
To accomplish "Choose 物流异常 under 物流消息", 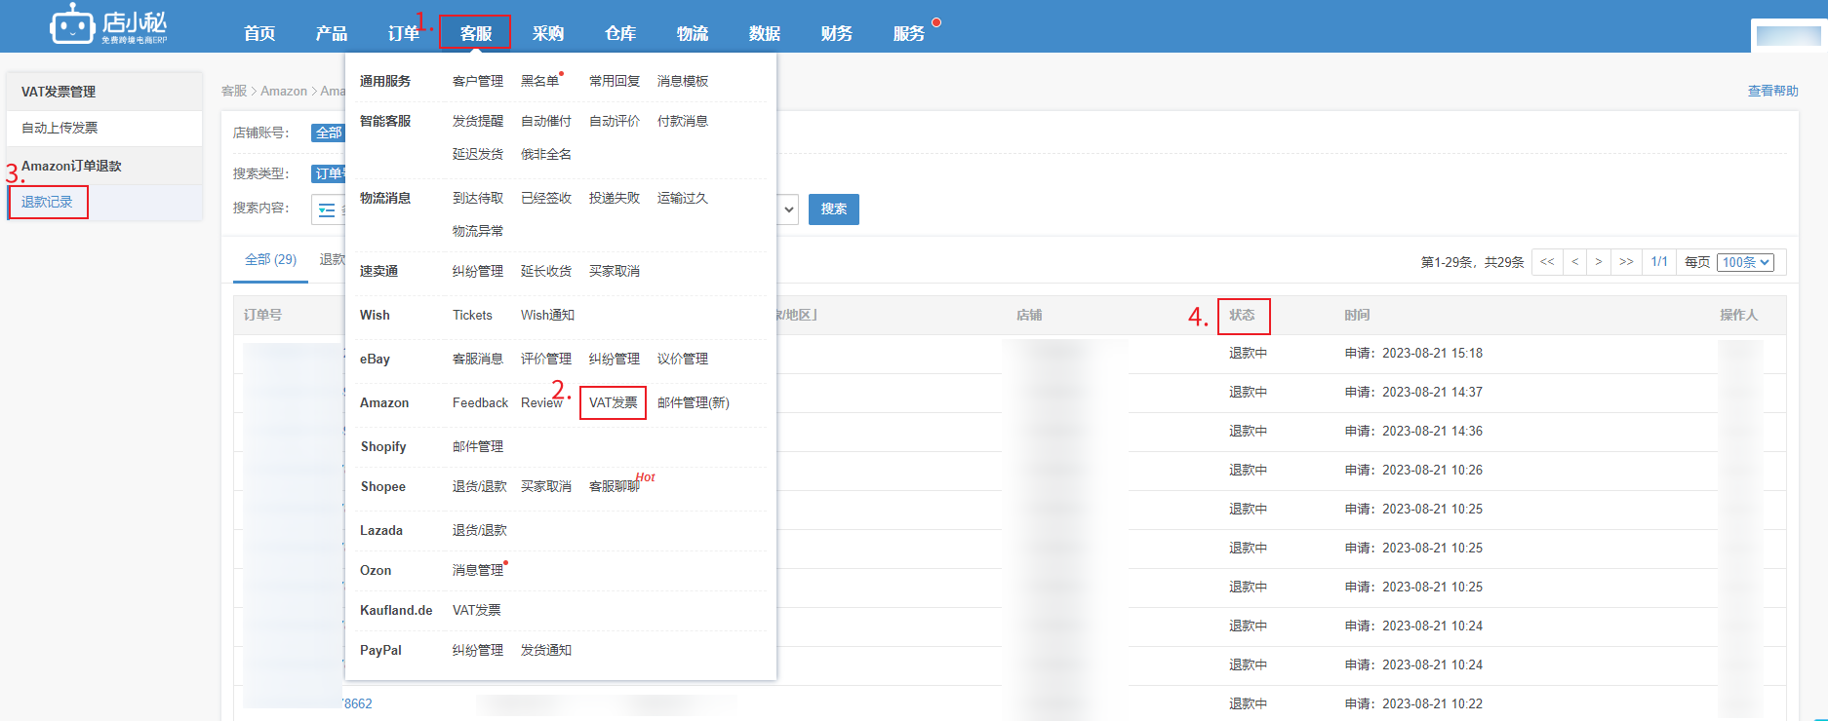I will coord(478,231).
